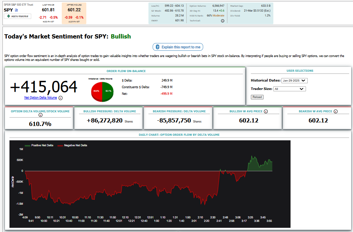Screen dimensions: 353x232
Task: Click the red Net value -499.9 M
Action: pyautogui.click(x=166, y=94)
